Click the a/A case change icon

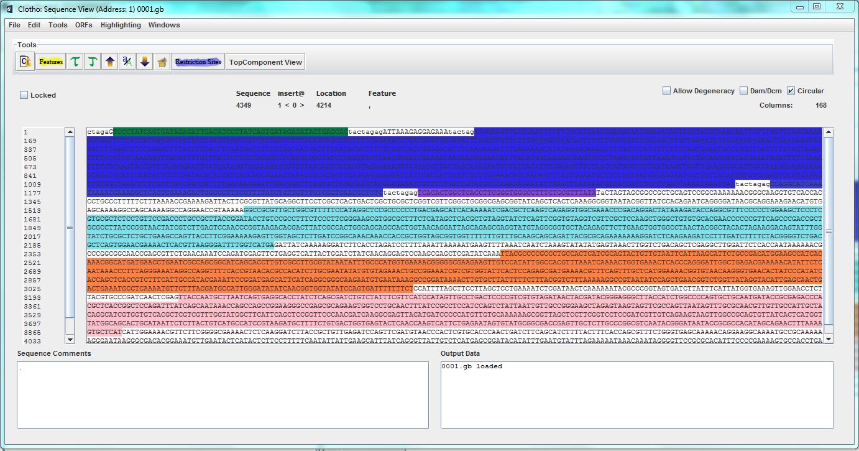[x=127, y=62]
